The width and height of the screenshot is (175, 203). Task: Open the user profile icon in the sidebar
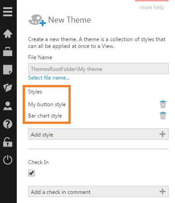pos(8,106)
